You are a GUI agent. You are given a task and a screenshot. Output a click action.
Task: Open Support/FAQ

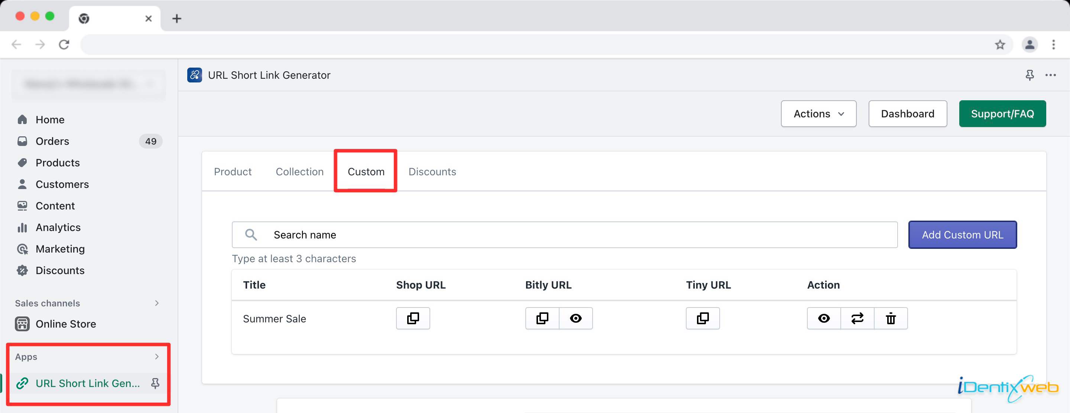point(1002,114)
